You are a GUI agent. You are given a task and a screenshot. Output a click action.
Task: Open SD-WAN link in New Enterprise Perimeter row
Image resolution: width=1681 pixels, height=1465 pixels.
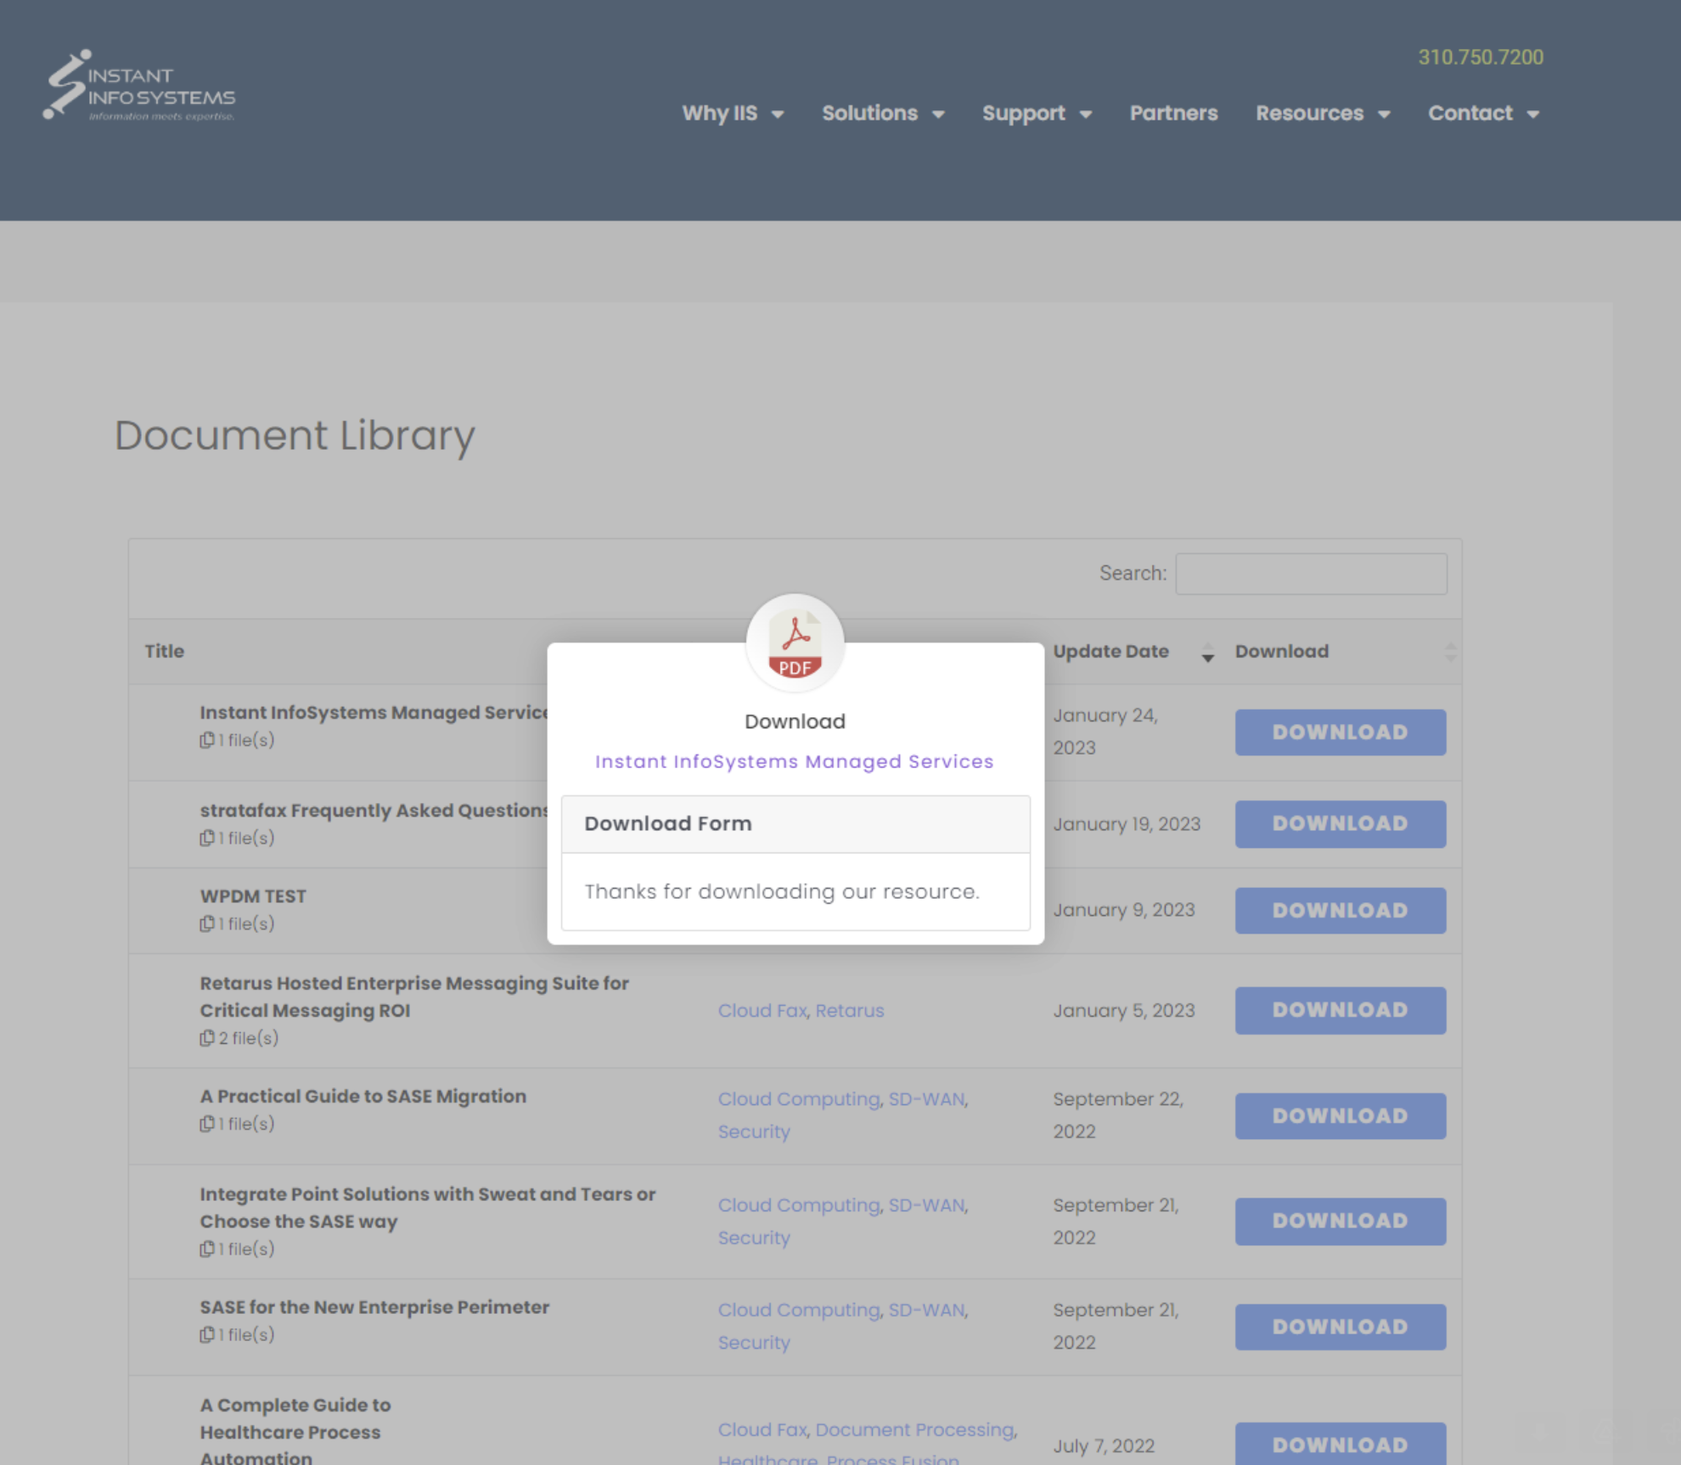[x=926, y=1311]
